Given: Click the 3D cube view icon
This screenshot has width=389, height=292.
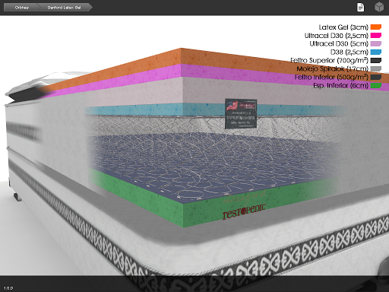Looking at the screenshot, I should 379,7.
